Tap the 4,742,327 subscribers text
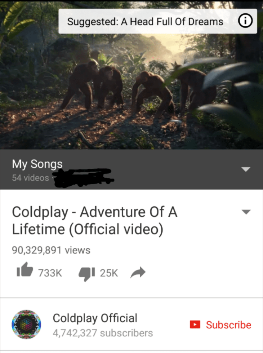 (103, 333)
